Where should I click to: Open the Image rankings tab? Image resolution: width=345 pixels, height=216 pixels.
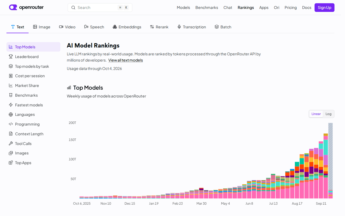pyautogui.click(x=42, y=27)
